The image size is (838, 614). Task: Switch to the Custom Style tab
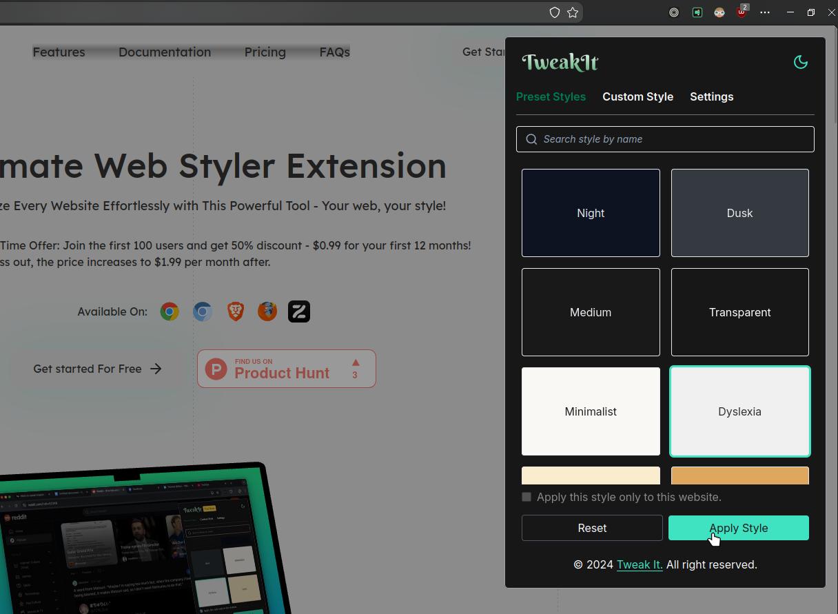point(637,97)
